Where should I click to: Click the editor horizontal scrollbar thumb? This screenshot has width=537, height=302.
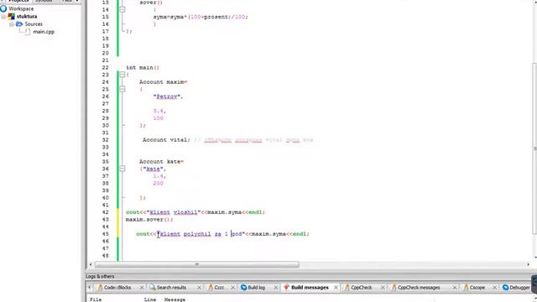point(197,264)
